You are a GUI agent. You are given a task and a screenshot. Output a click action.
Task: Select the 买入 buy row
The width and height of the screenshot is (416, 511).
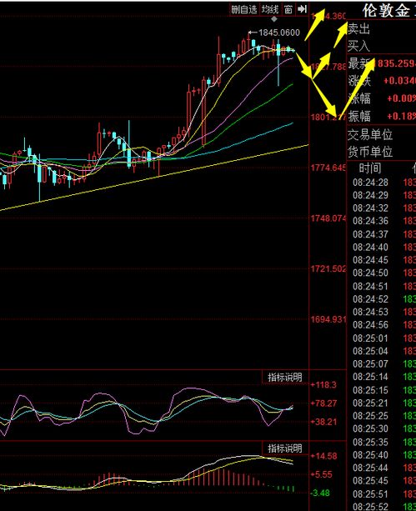tap(382, 46)
